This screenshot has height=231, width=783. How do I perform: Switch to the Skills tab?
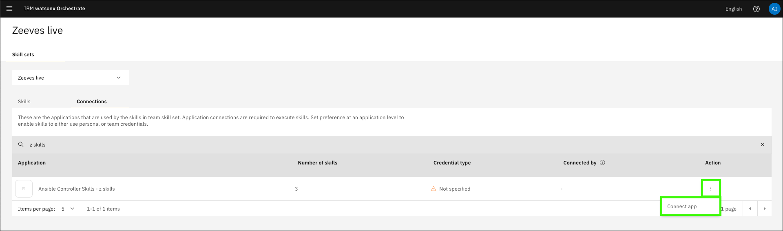click(24, 102)
